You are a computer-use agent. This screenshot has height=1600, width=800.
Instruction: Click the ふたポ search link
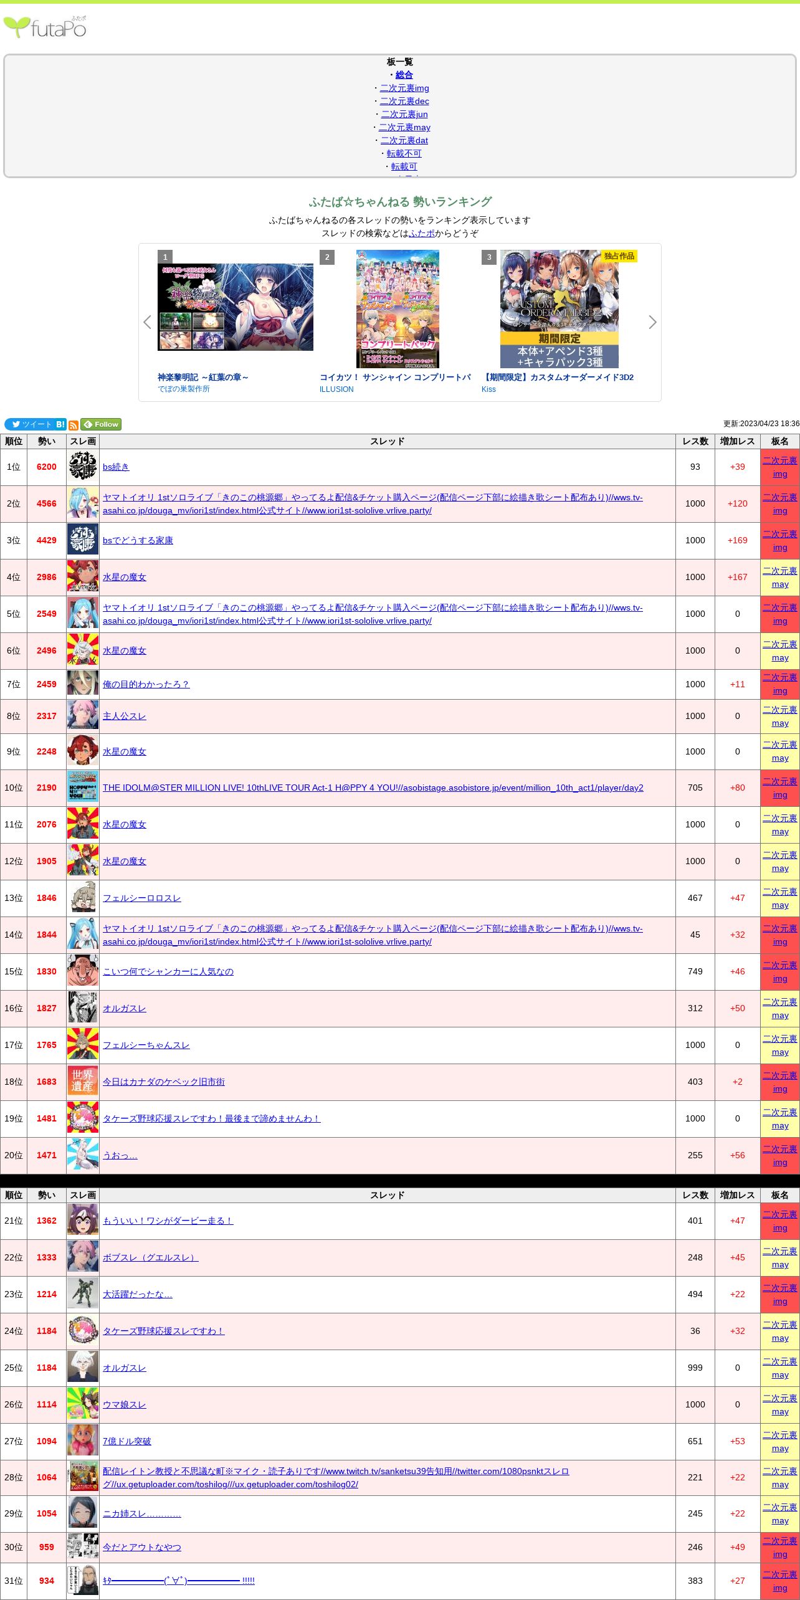(422, 233)
